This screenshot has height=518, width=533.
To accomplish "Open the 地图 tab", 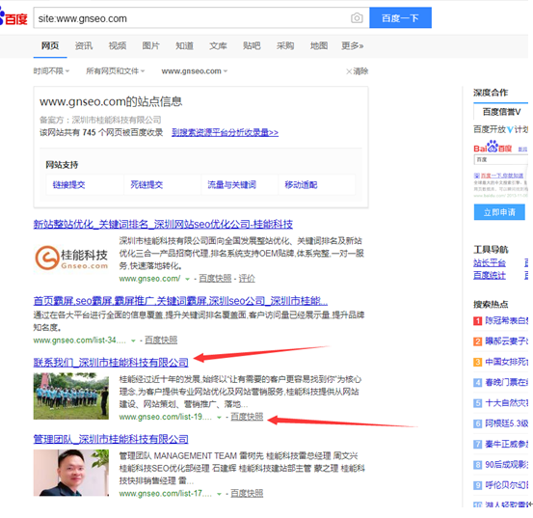I will (319, 45).
